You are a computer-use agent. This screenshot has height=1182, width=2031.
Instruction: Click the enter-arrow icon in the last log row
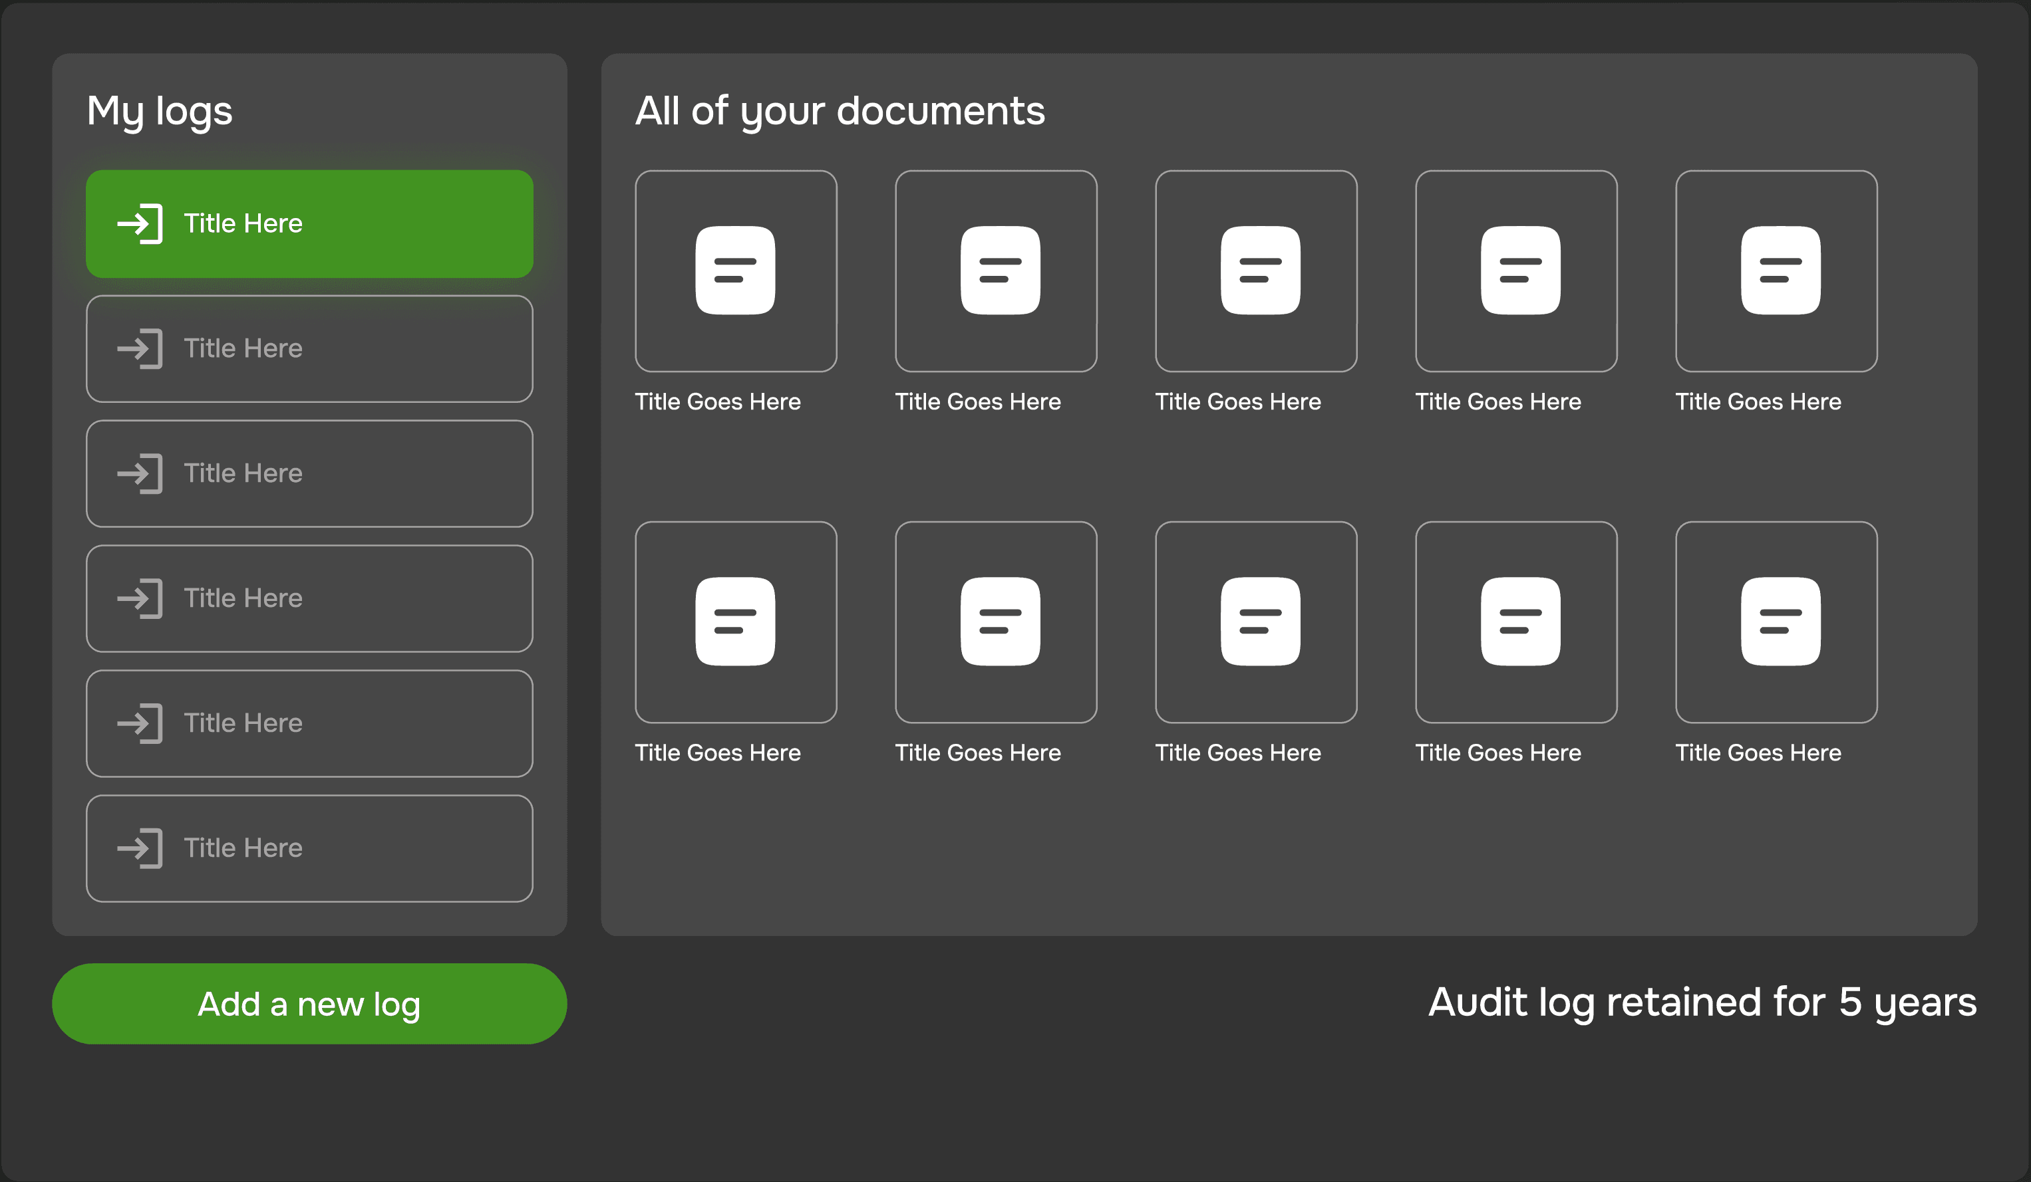point(140,848)
